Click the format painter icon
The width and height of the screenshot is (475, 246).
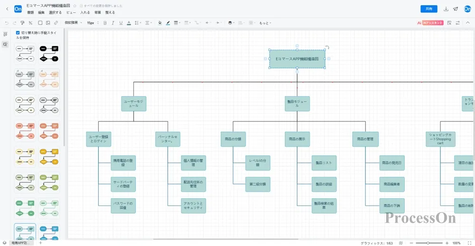tap(22, 22)
